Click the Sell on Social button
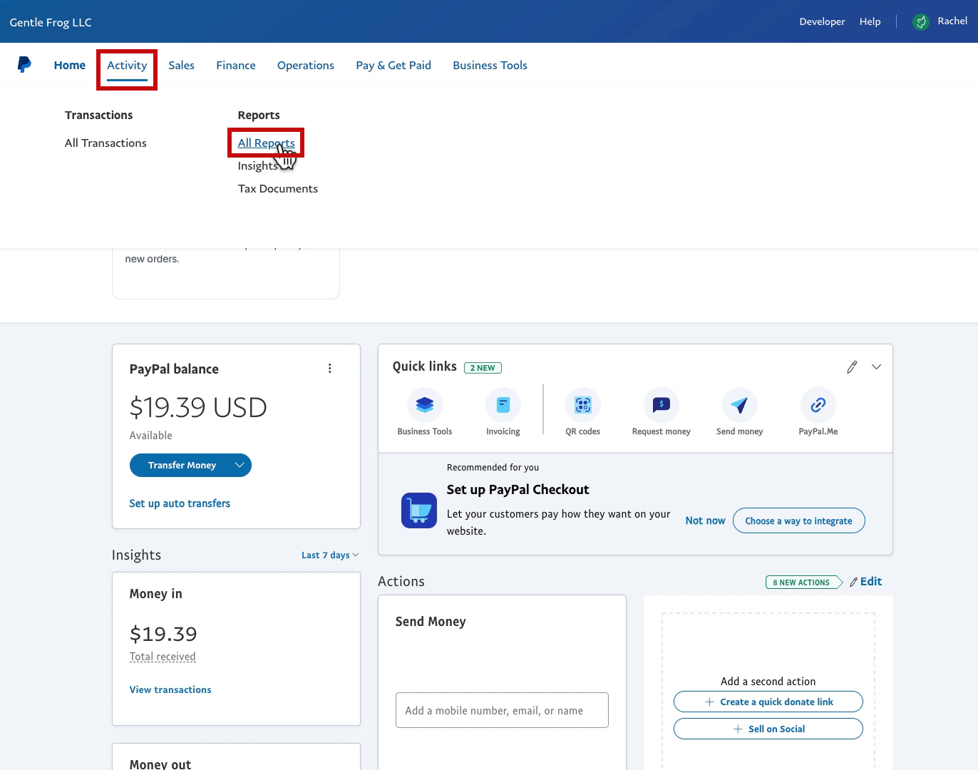The height and width of the screenshot is (770, 978). [768, 729]
